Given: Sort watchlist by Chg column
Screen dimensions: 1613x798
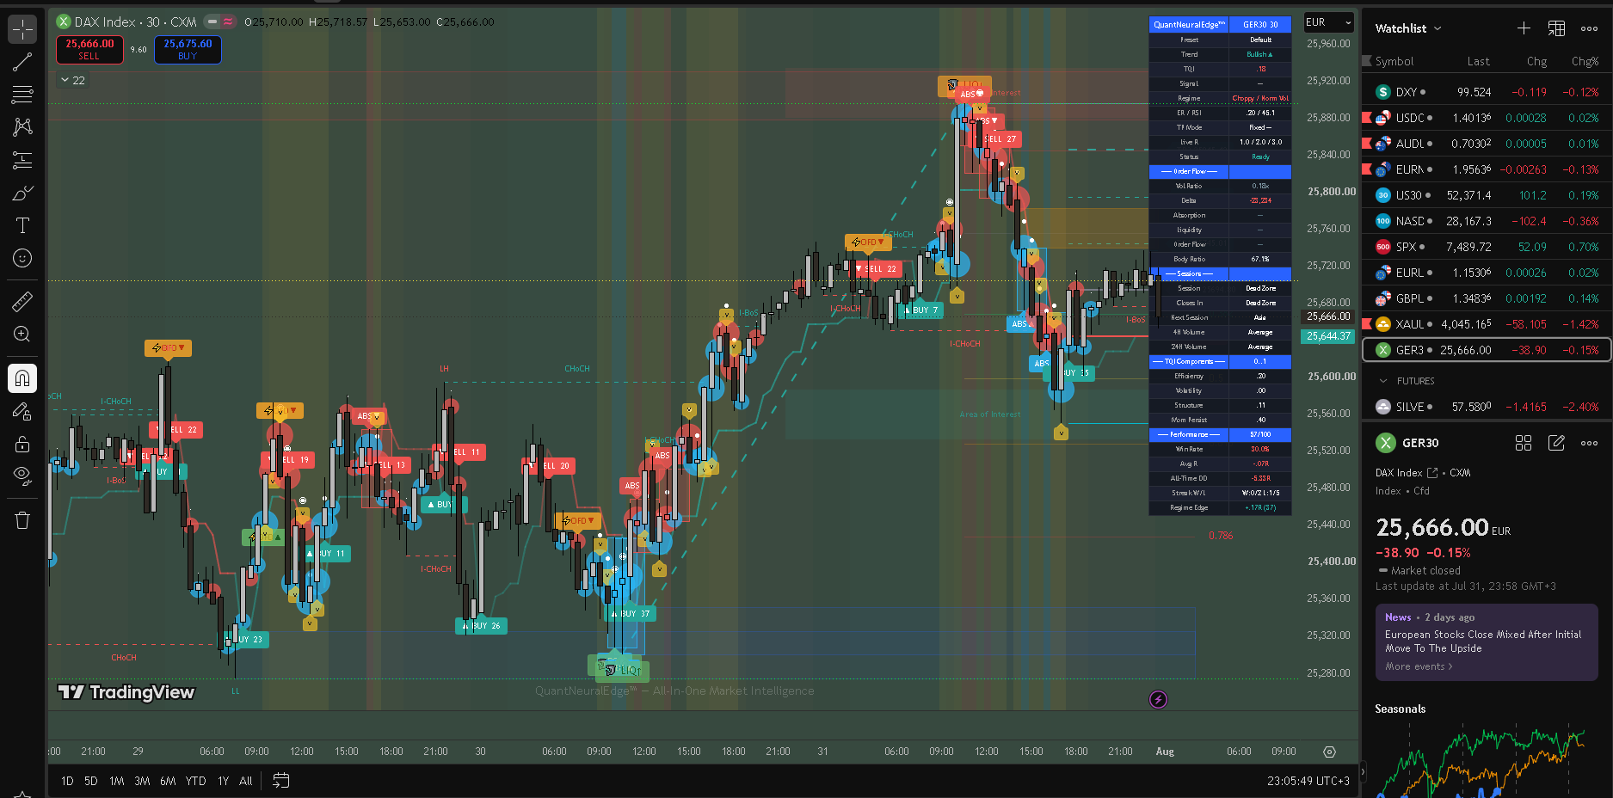Looking at the screenshot, I should click(1536, 61).
